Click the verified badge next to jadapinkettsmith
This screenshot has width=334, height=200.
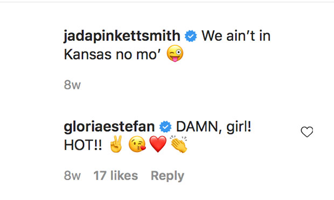(191, 36)
